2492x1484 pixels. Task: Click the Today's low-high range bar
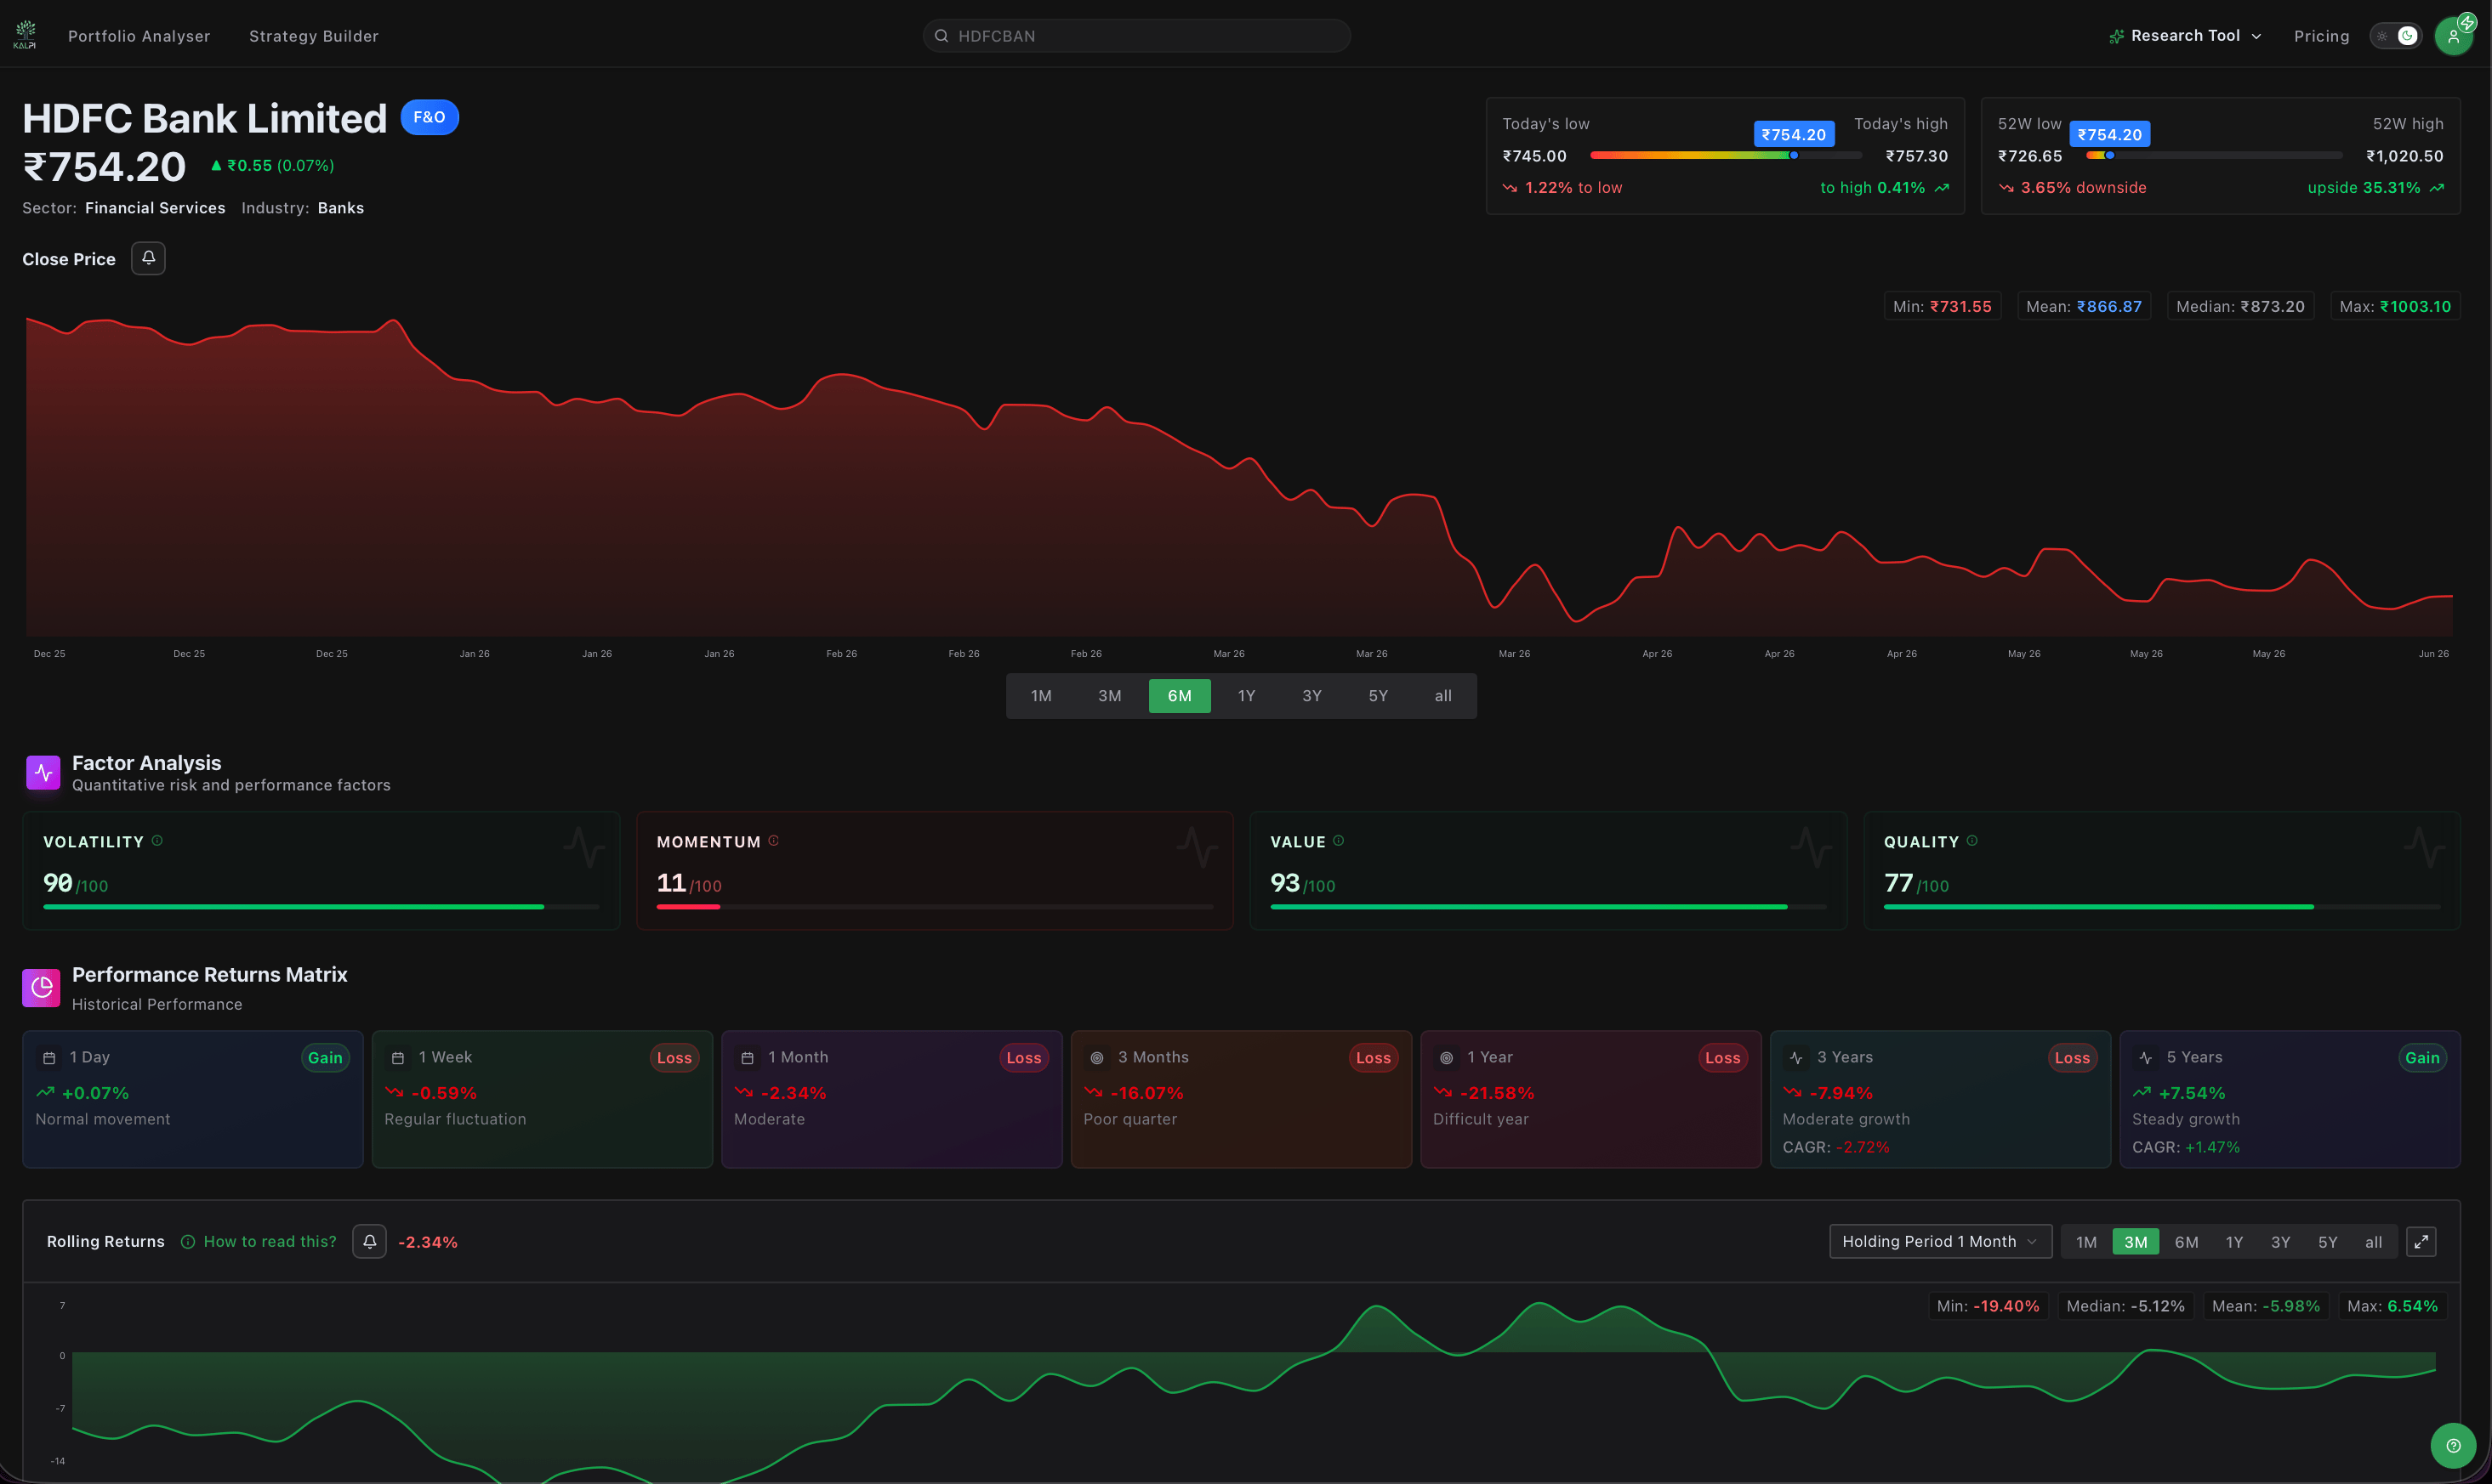(x=1726, y=155)
